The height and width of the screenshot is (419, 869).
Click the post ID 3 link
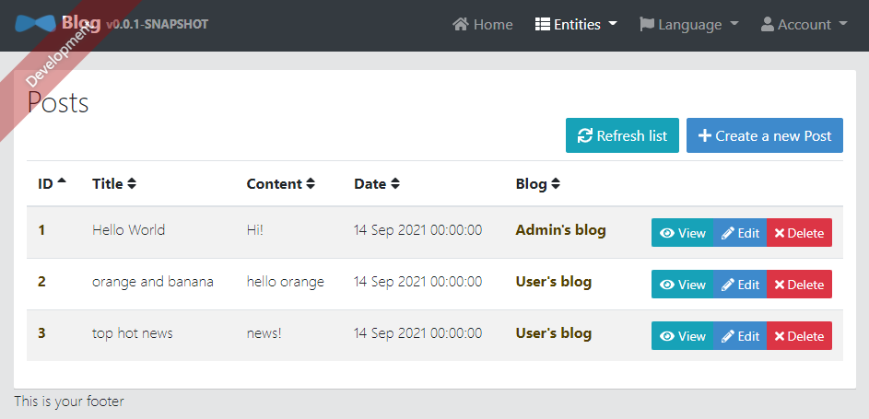[41, 333]
